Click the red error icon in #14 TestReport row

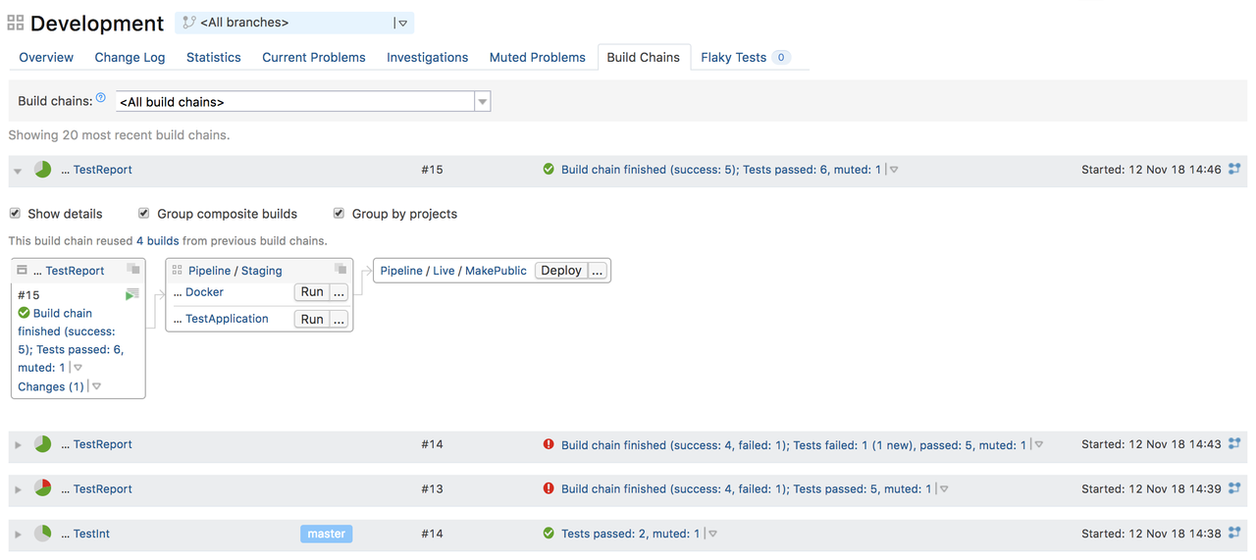point(549,444)
